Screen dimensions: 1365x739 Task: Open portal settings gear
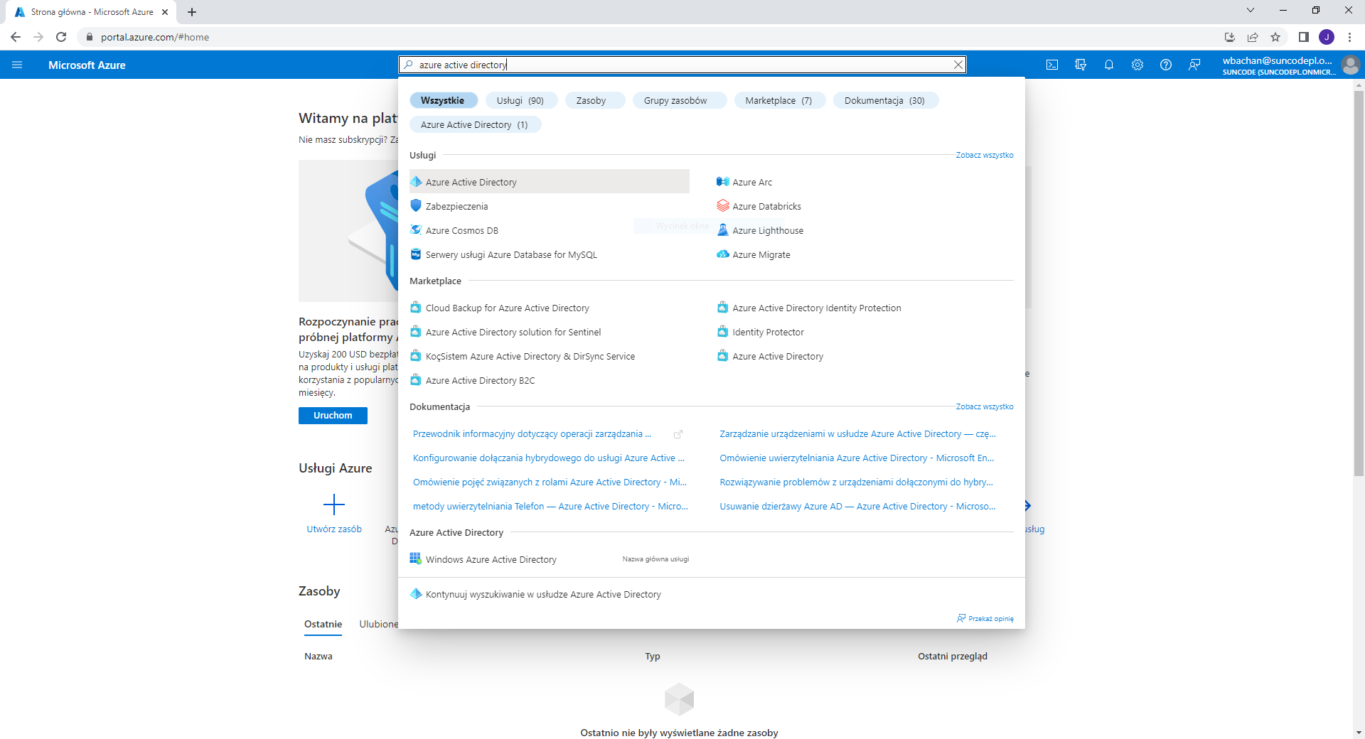[1137, 65]
